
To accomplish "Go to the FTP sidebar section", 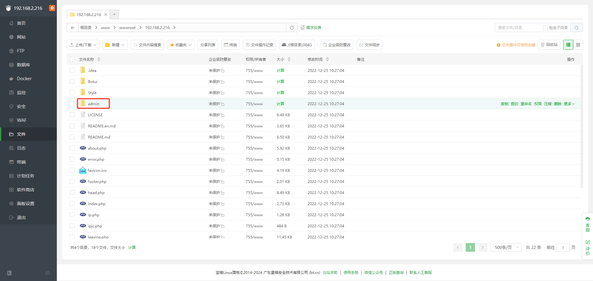I will (x=28, y=51).
